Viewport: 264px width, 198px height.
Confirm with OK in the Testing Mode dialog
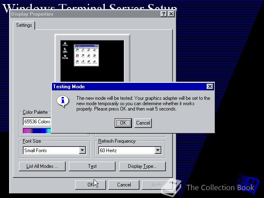tap(123, 123)
